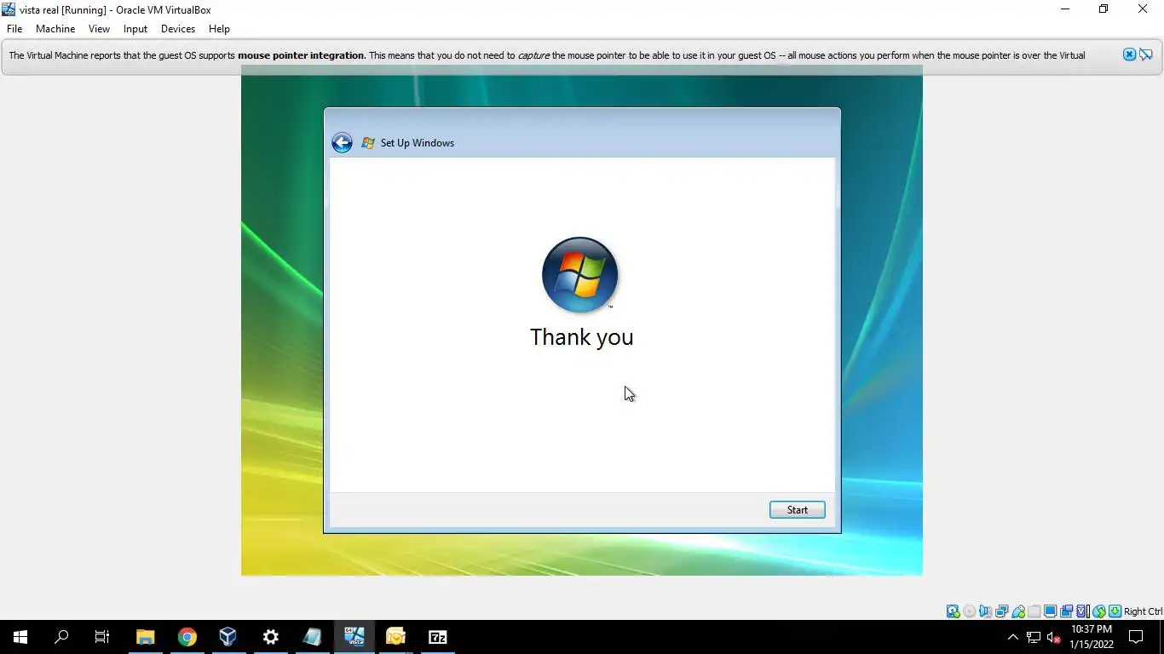Open the mail envelope taskbar app

coord(395,637)
